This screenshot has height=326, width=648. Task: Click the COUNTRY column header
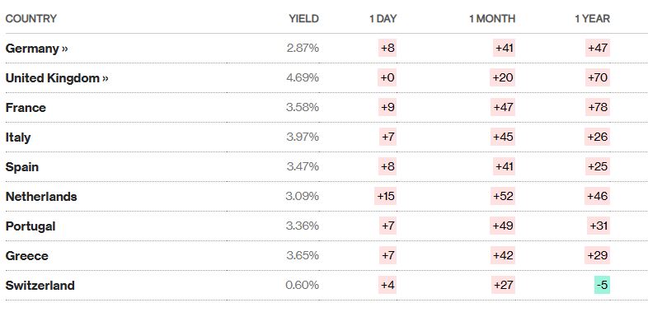click(x=31, y=19)
